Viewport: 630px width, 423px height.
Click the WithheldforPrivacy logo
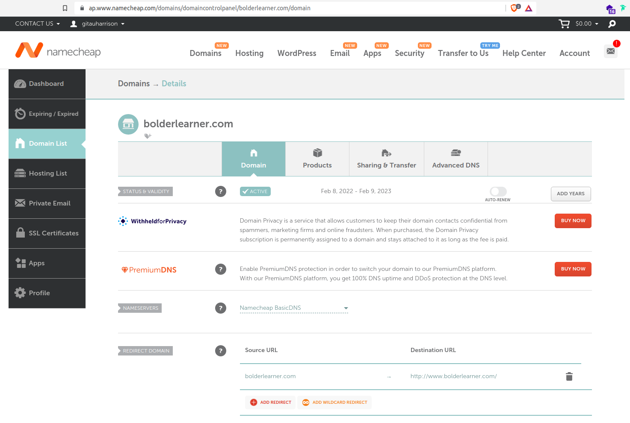(x=152, y=221)
